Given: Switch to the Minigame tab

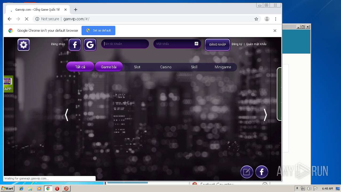Looking at the screenshot, I should click(x=223, y=67).
